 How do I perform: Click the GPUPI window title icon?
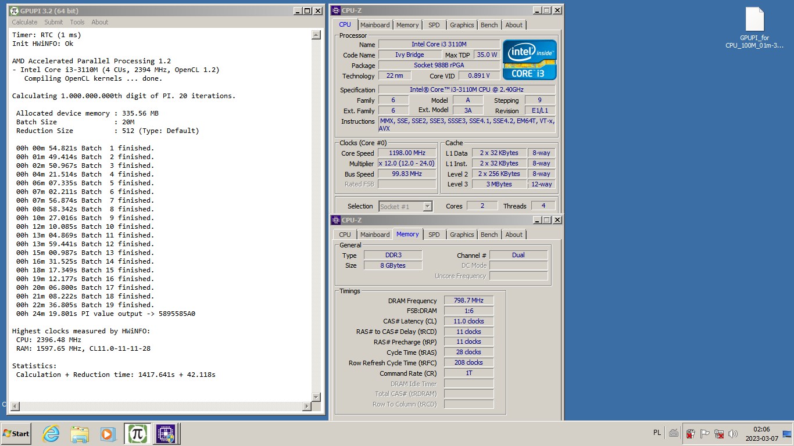[x=15, y=10]
